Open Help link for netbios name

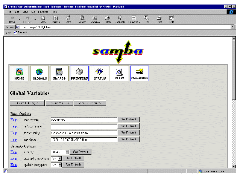point(14,126)
